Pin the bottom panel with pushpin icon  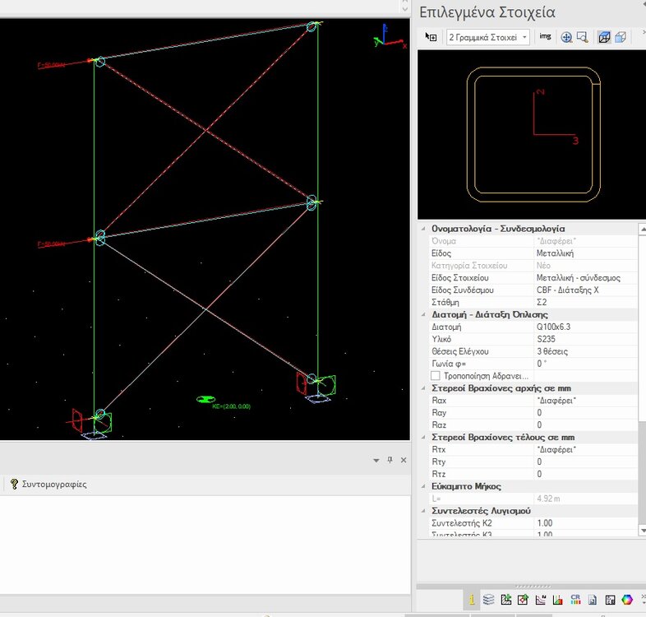point(390,460)
